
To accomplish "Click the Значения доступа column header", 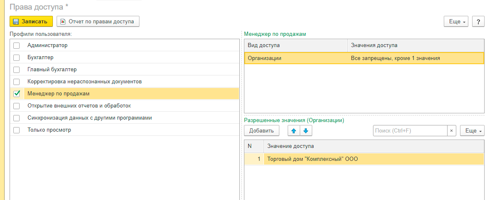I will pyautogui.click(x=415, y=45).
